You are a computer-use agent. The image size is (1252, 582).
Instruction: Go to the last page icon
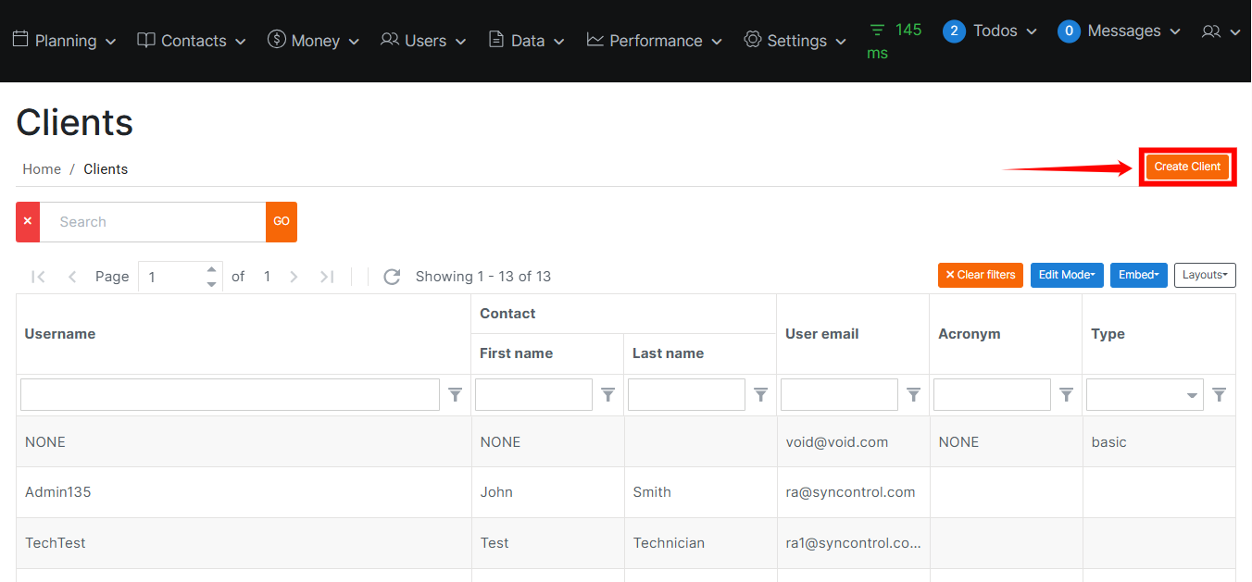click(327, 277)
